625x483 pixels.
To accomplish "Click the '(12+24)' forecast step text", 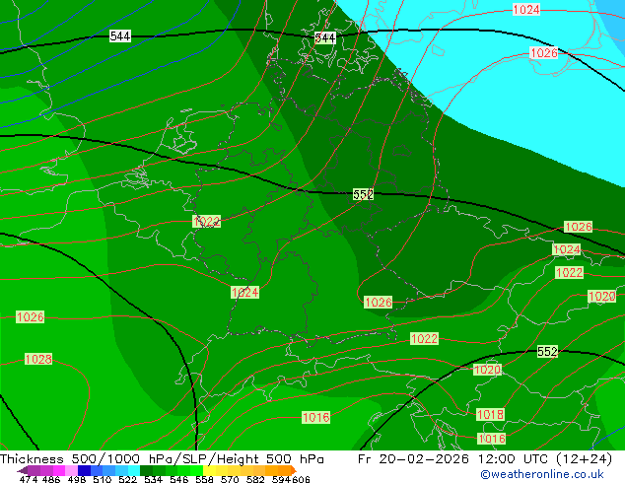I will click(x=584, y=459).
